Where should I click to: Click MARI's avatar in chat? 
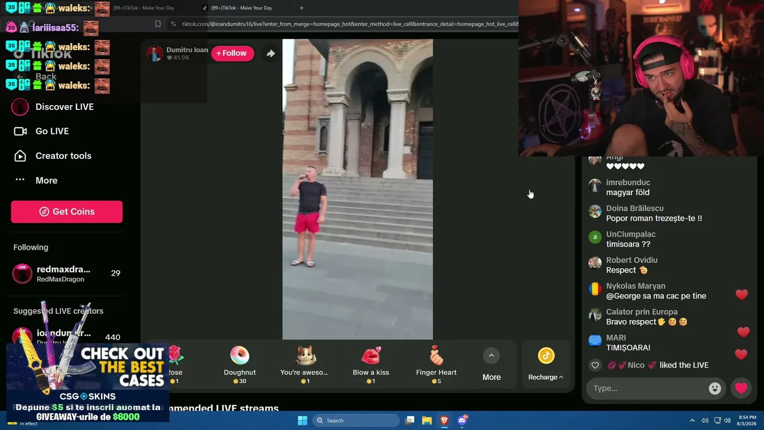[595, 340]
